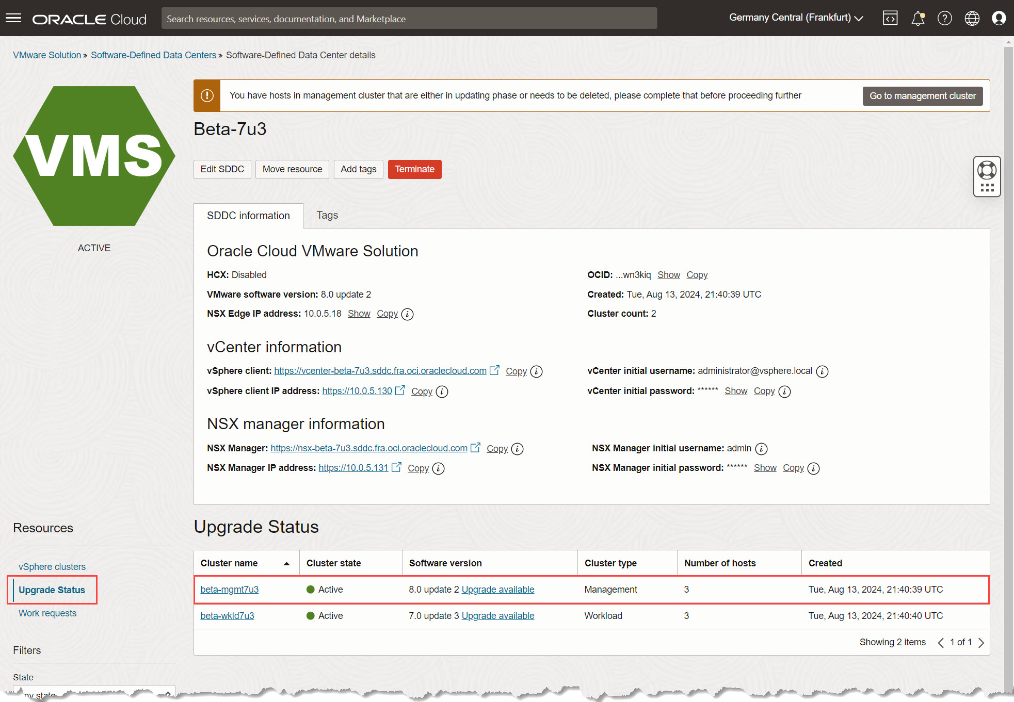
Task: Sort by the Cluster name column arrow
Action: coord(286,563)
